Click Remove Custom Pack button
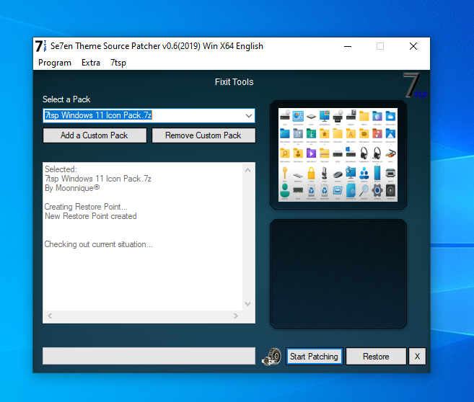 (203, 135)
